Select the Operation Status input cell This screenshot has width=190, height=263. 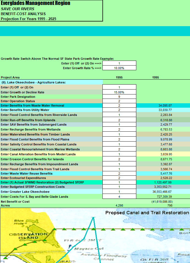(119, 101)
